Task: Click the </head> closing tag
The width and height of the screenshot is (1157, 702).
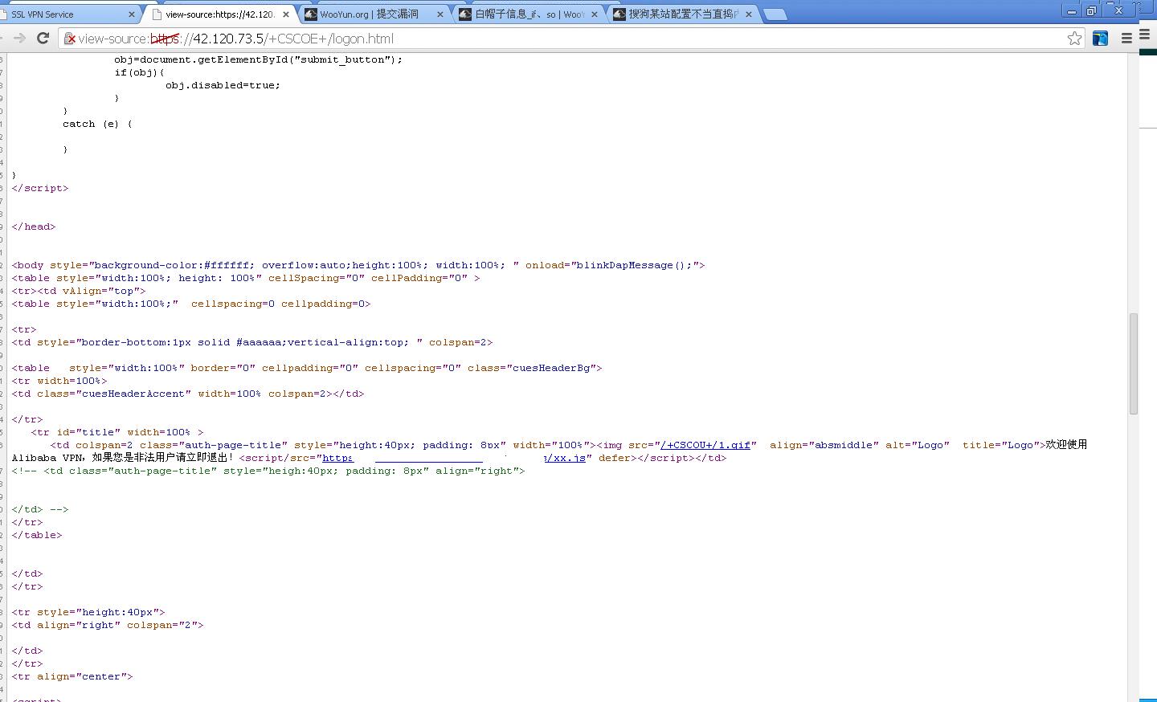Action: point(34,227)
